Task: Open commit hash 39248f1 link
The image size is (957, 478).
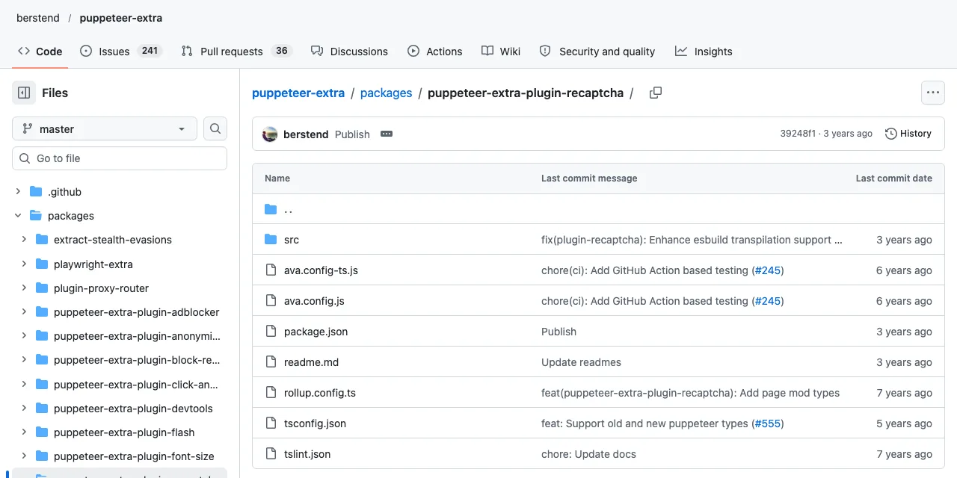Action: click(x=798, y=134)
